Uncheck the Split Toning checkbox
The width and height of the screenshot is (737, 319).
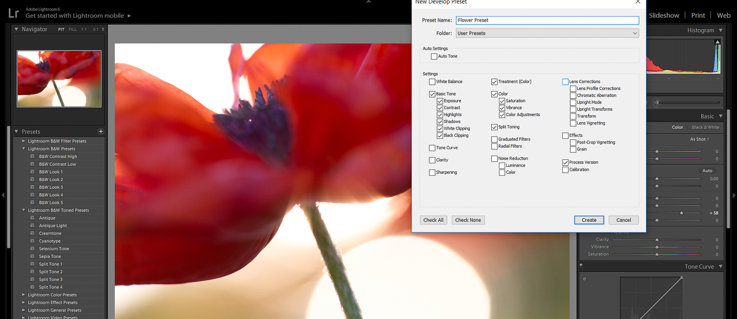494,127
